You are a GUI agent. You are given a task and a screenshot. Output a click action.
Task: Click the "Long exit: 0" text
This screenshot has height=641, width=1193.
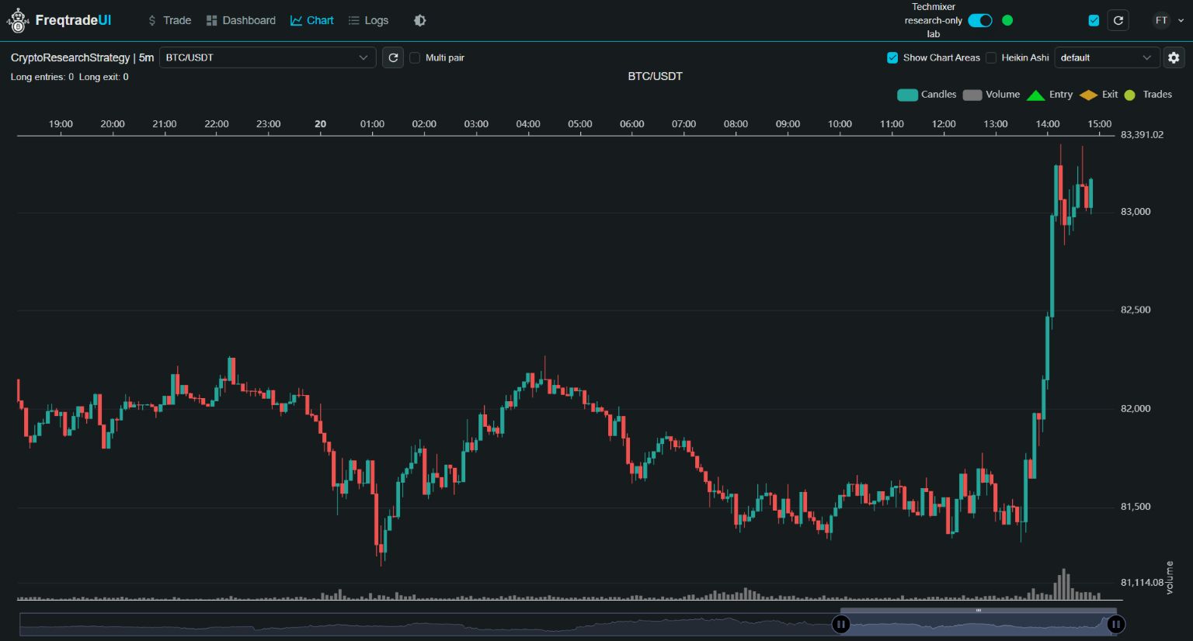(x=104, y=77)
